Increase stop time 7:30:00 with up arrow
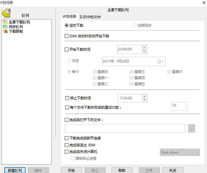Image resolution: width=207 pixels, height=173 pixels. (144, 97)
